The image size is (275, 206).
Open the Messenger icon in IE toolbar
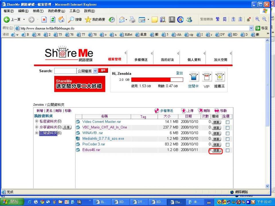(189, 19)
